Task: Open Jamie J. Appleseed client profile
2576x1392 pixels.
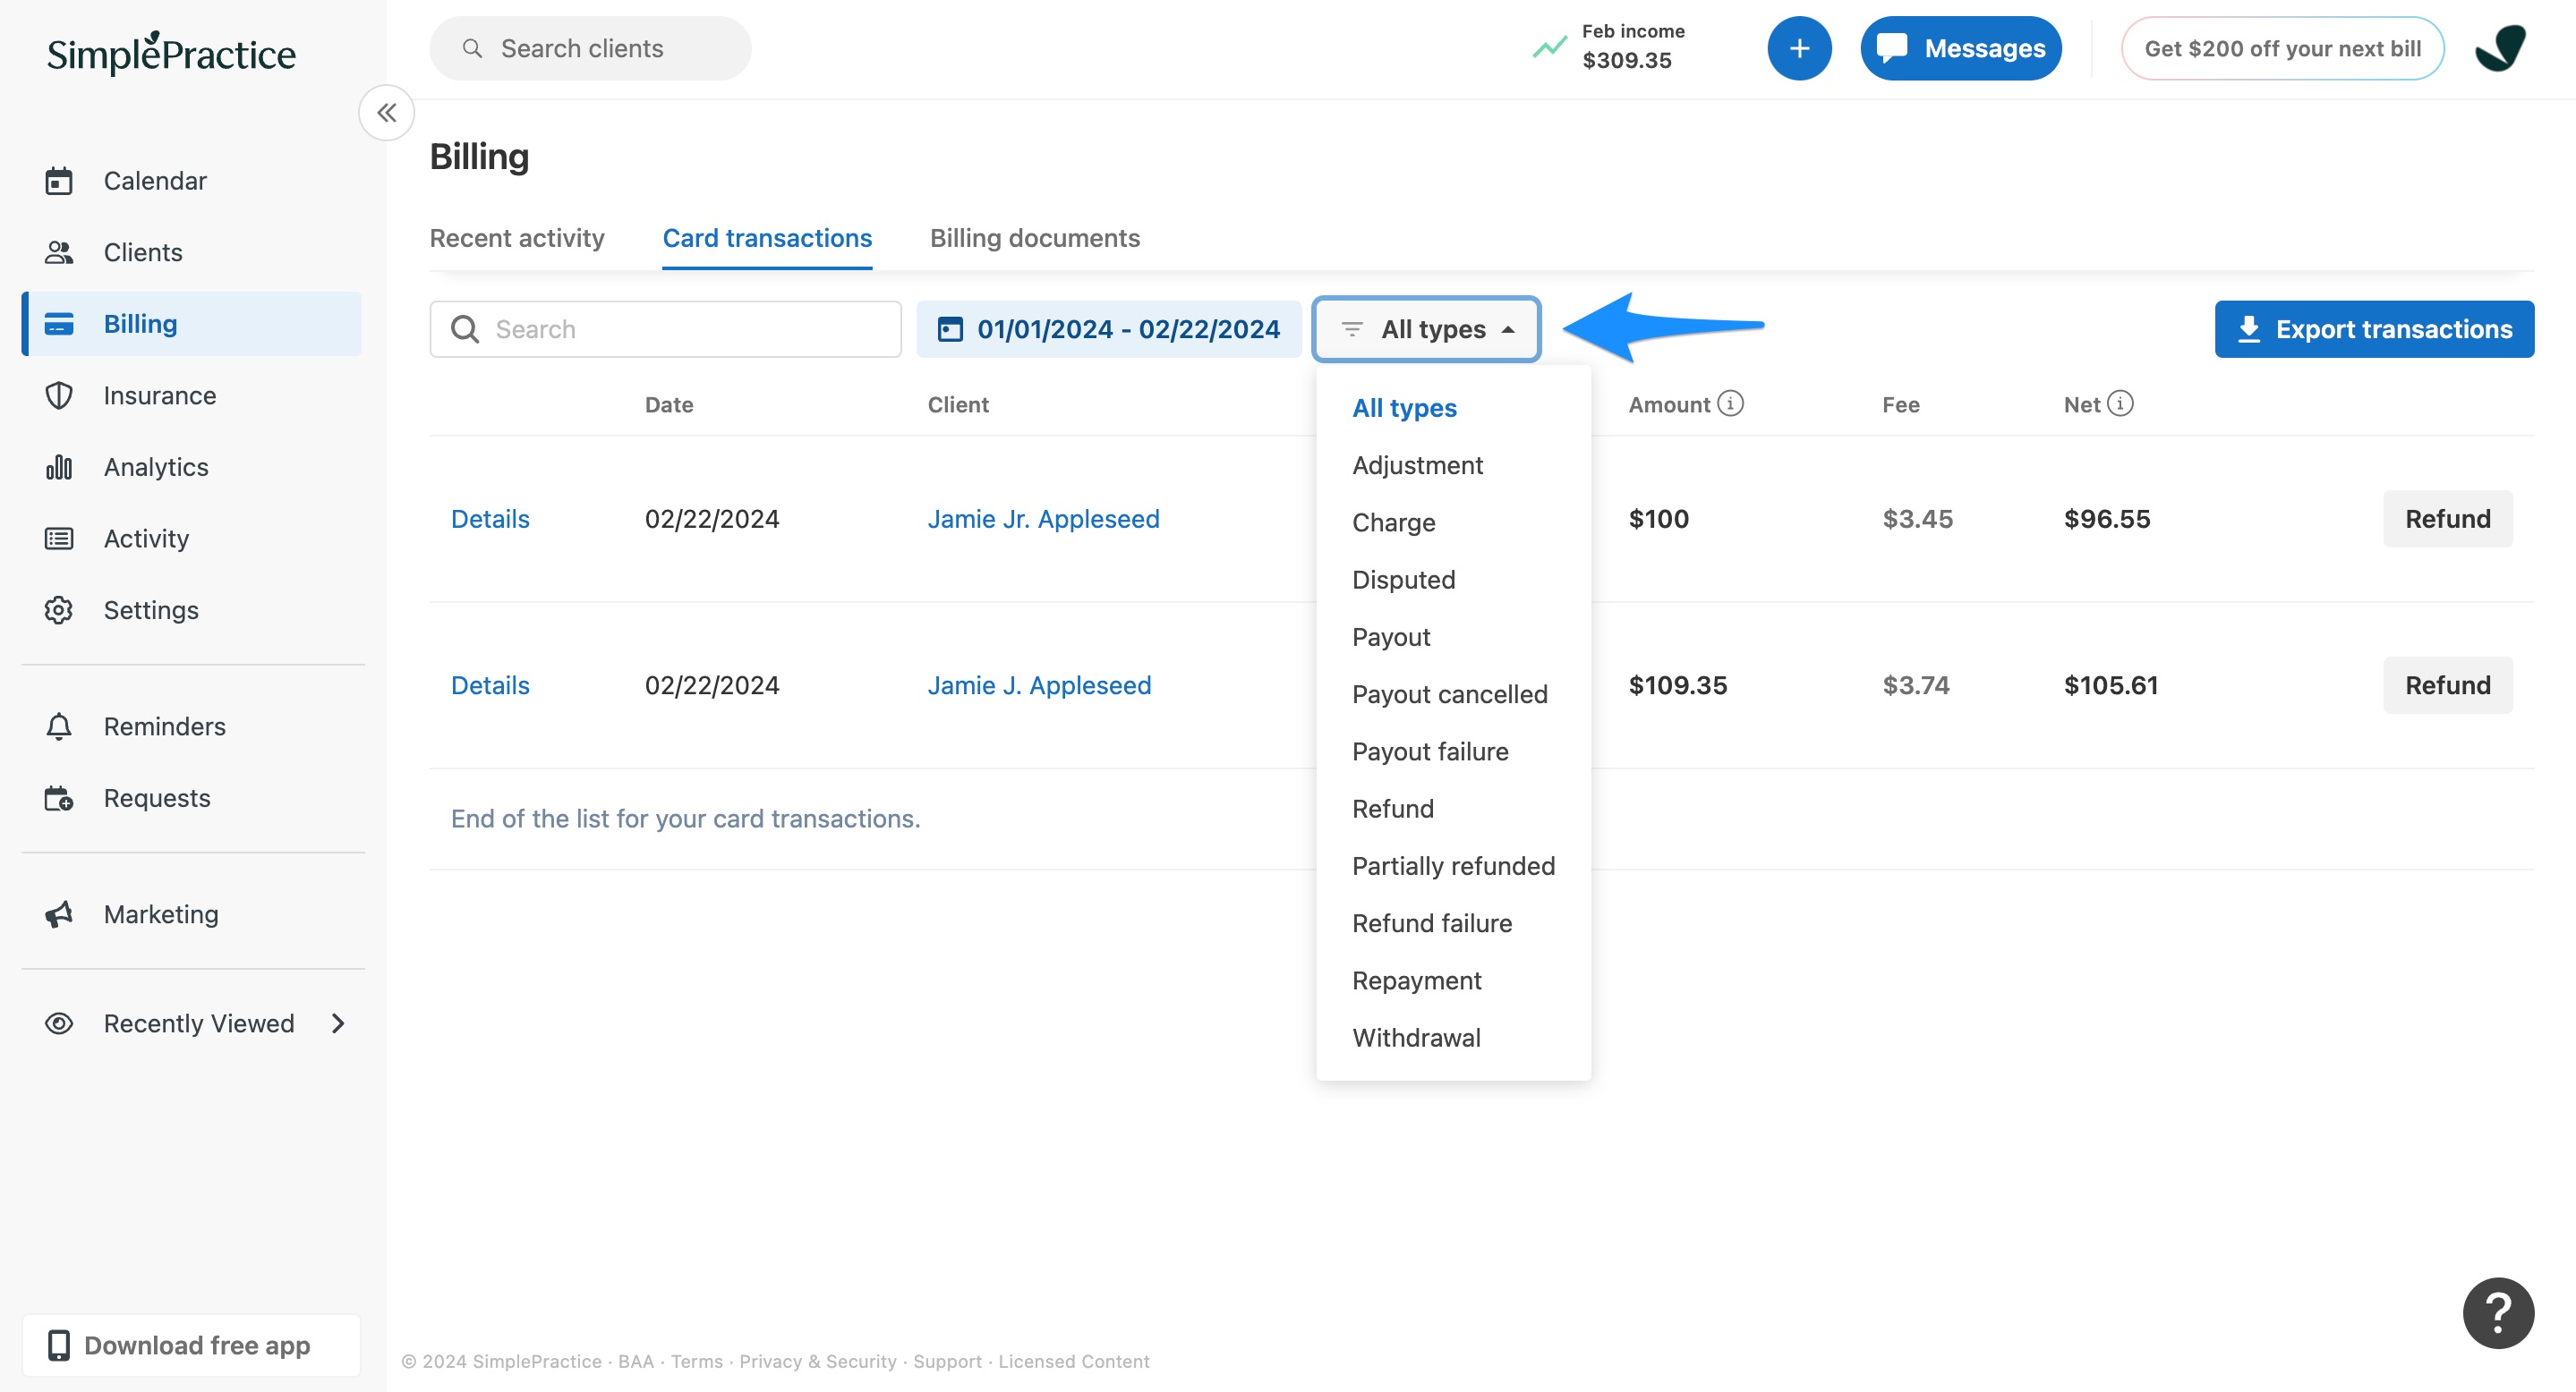Action: (x=1039, y=684)
